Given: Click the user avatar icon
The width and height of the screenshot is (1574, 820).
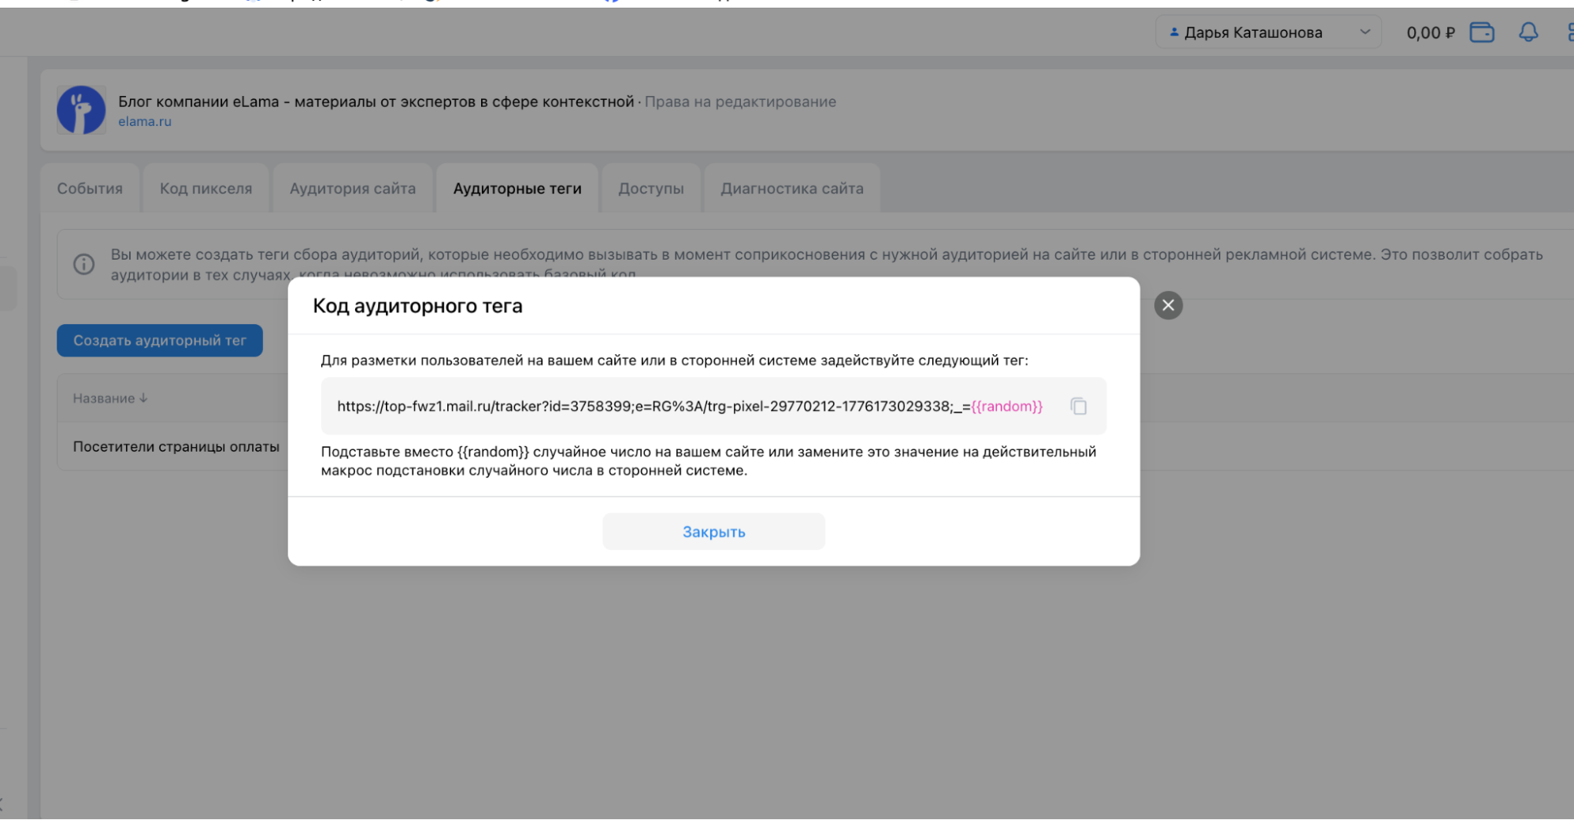Looking at the screenshot, I should [1174, 32].
